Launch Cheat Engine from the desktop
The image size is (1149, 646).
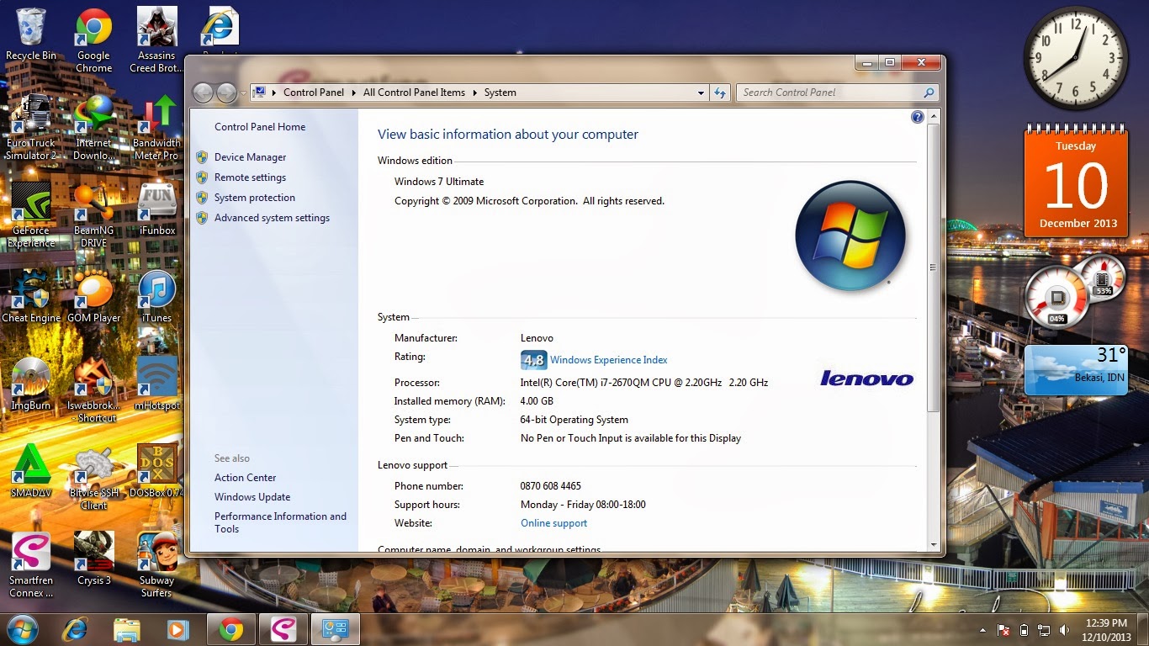(x=31, y=296)
